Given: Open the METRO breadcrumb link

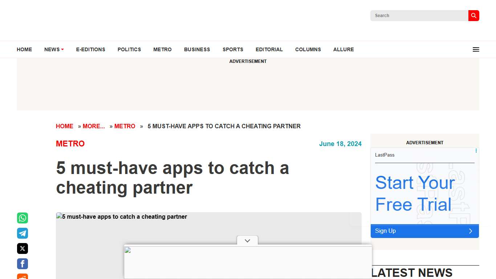Looking at the screenshot, I should [x=125, y=126].
